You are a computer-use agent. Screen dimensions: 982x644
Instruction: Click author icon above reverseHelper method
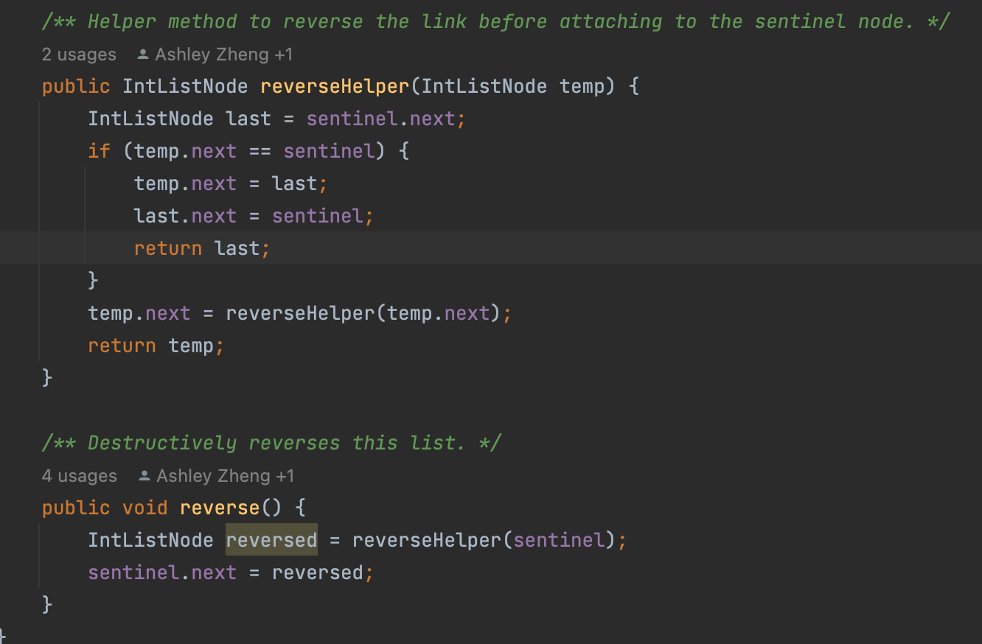pyautogui.click(x=144, y=55)
